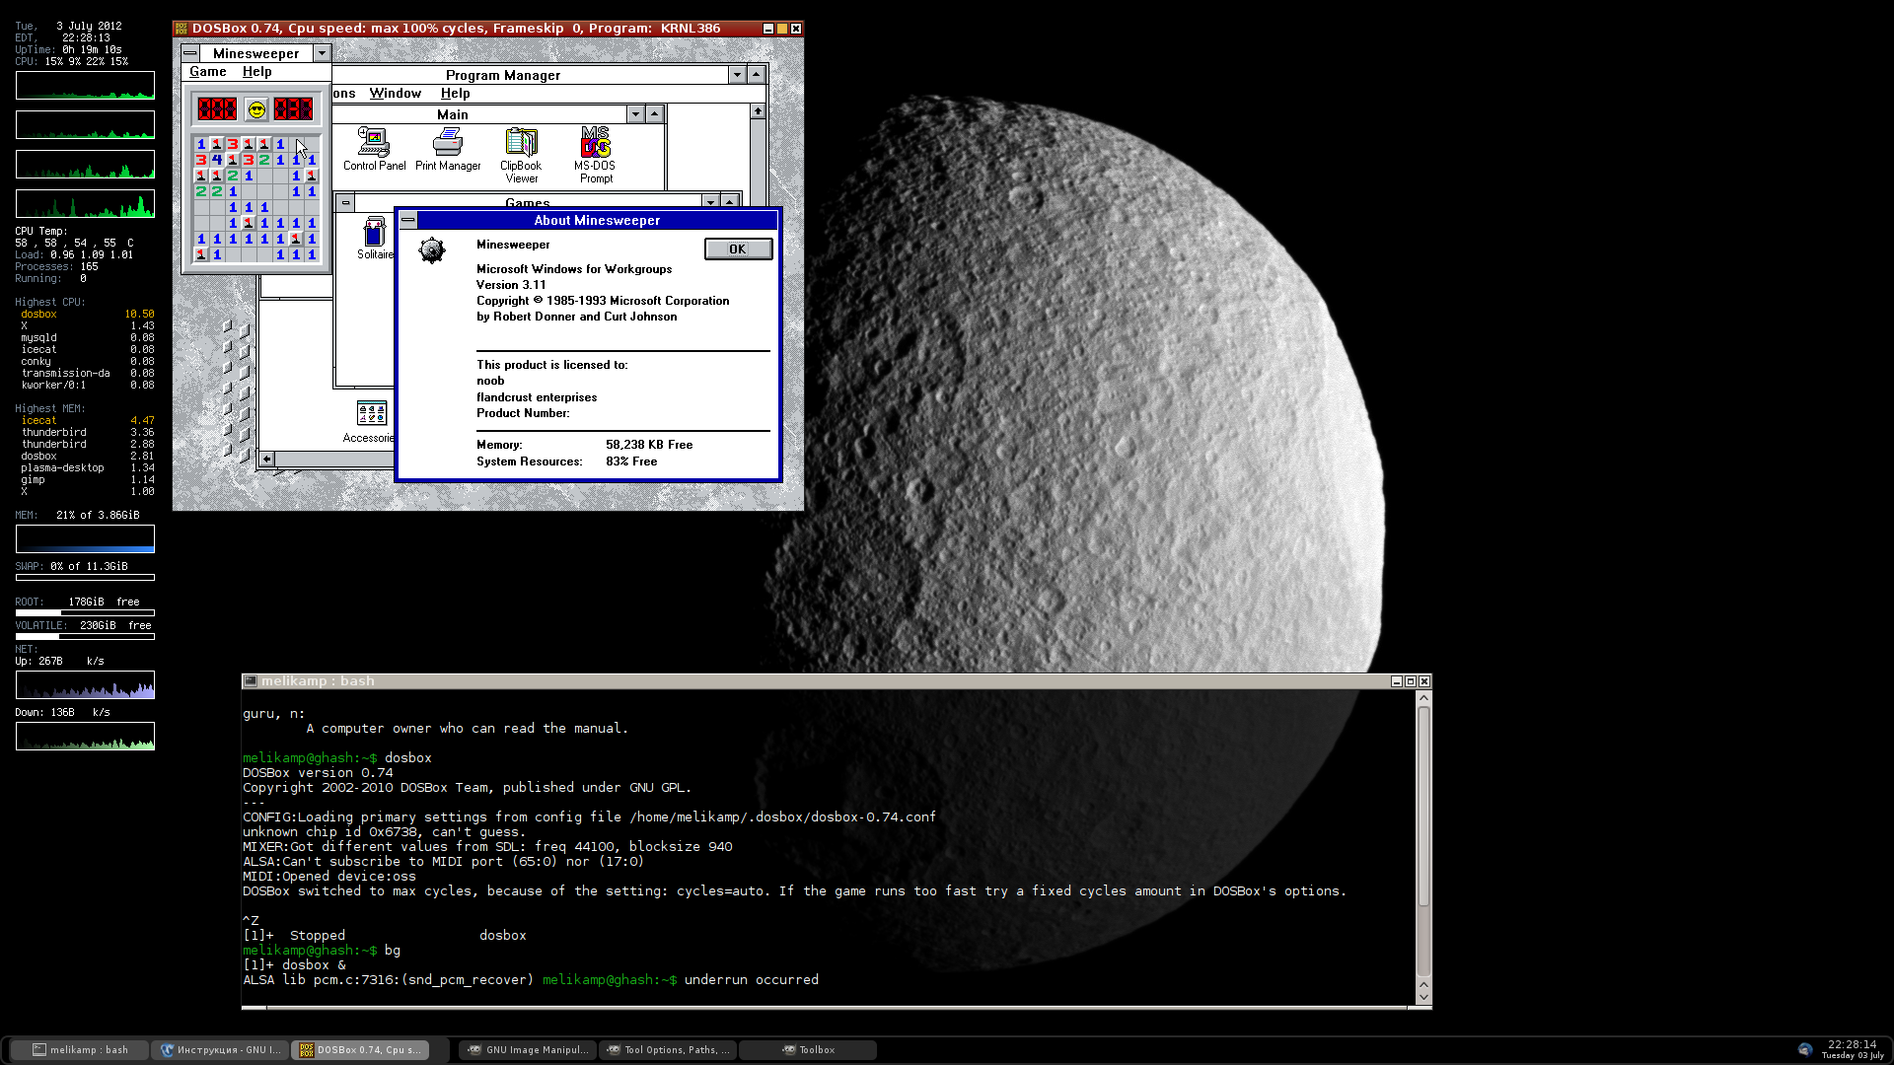Click the ROOT disk usage bar
1894x1065 pixels.
click(x=85, y=613)
